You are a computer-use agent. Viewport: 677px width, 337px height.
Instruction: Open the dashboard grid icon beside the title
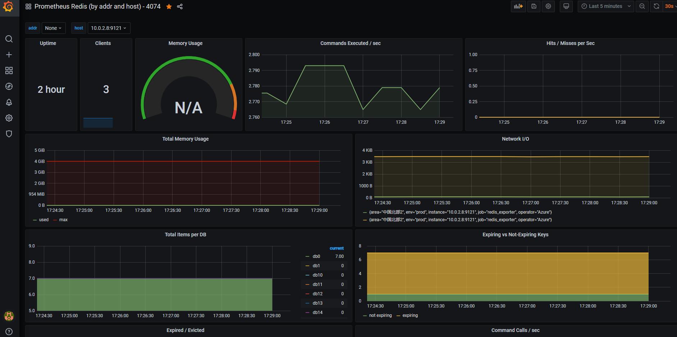coord(28,6)
